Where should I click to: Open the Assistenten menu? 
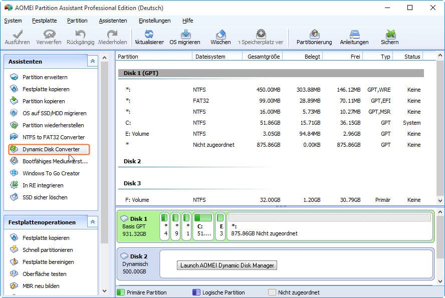click(x=113, y=21)
